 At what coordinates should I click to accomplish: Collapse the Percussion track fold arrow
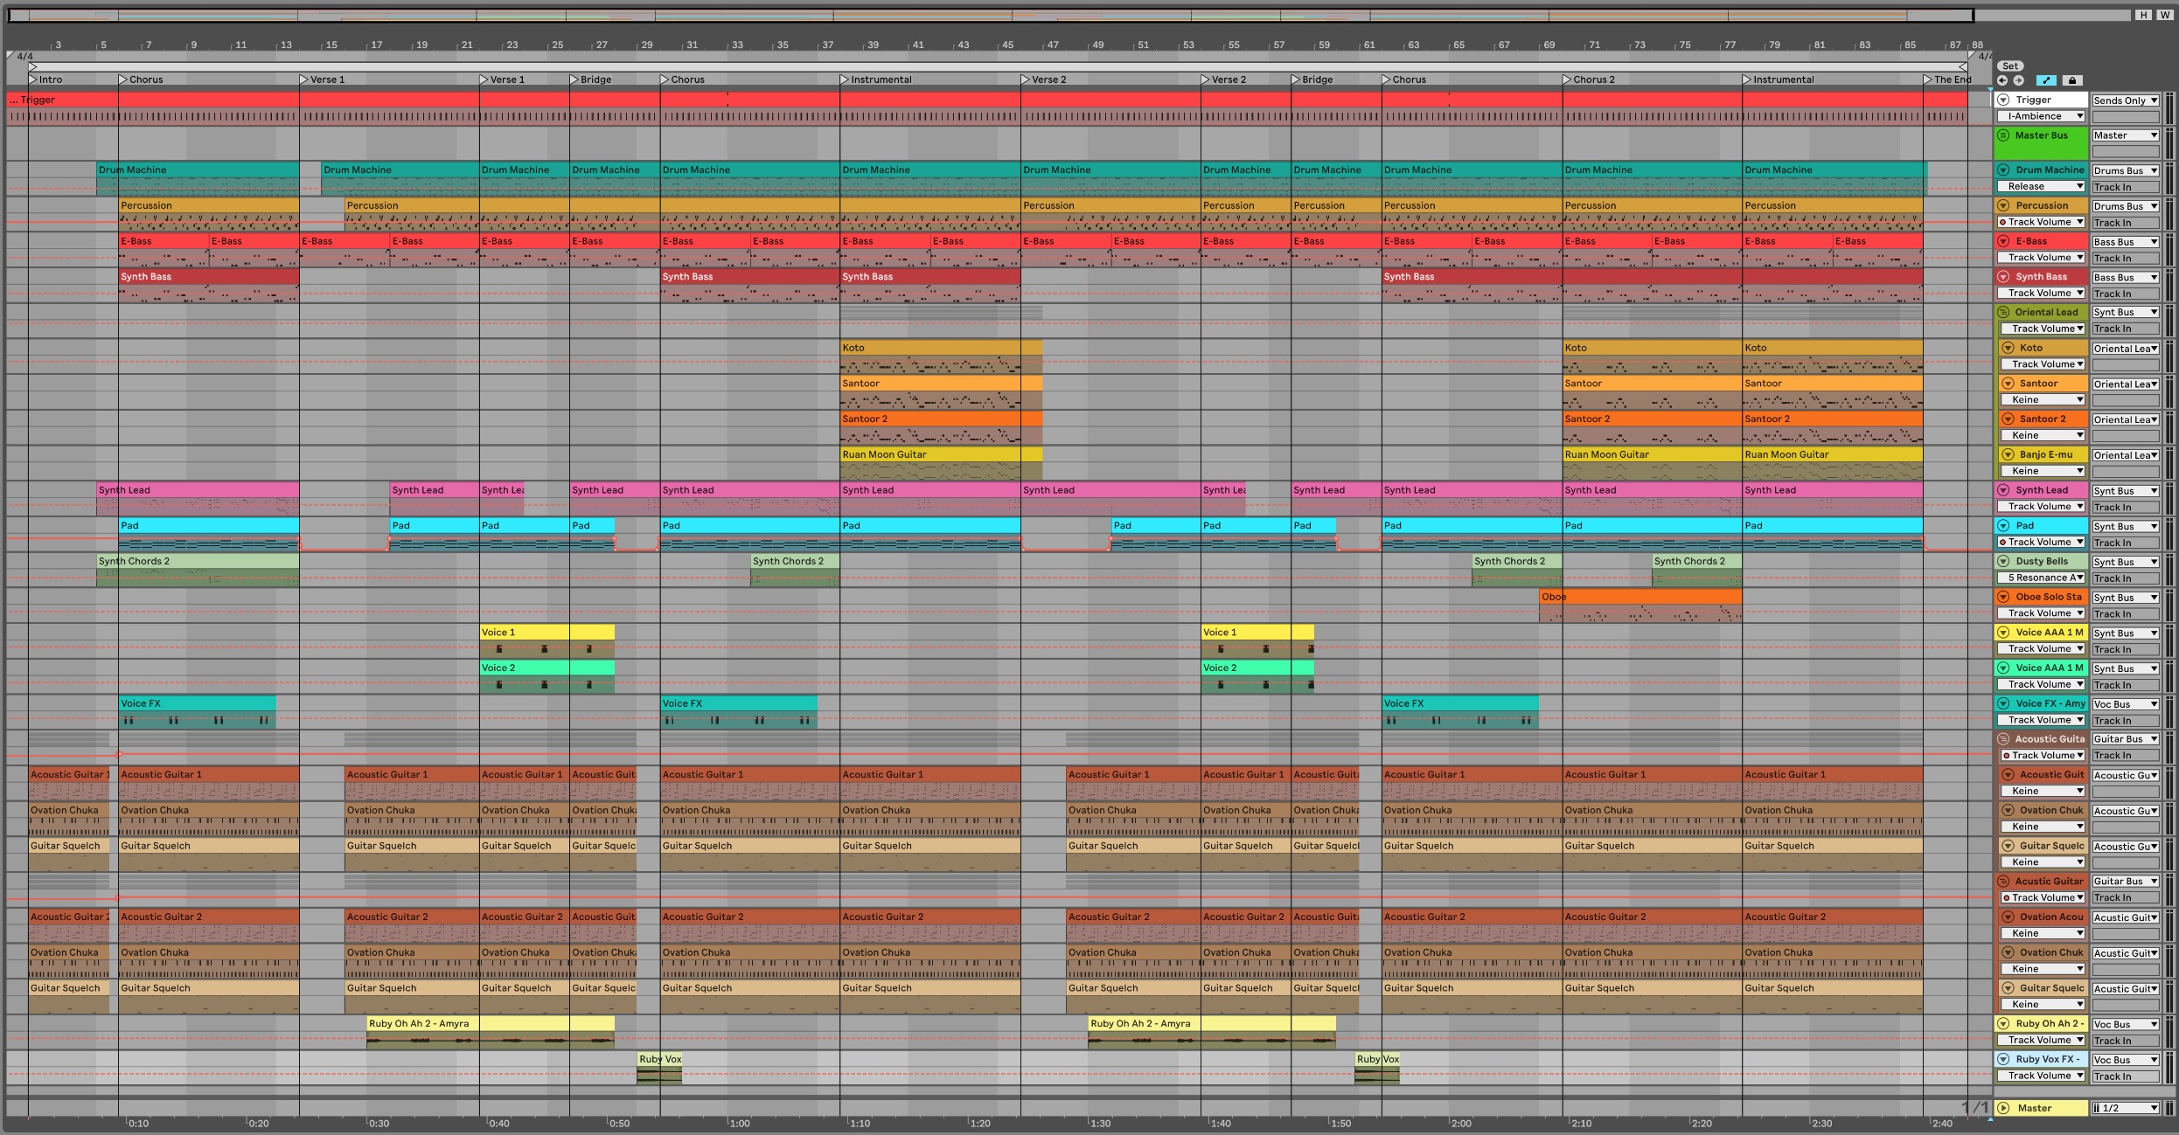click(2003, 206)
